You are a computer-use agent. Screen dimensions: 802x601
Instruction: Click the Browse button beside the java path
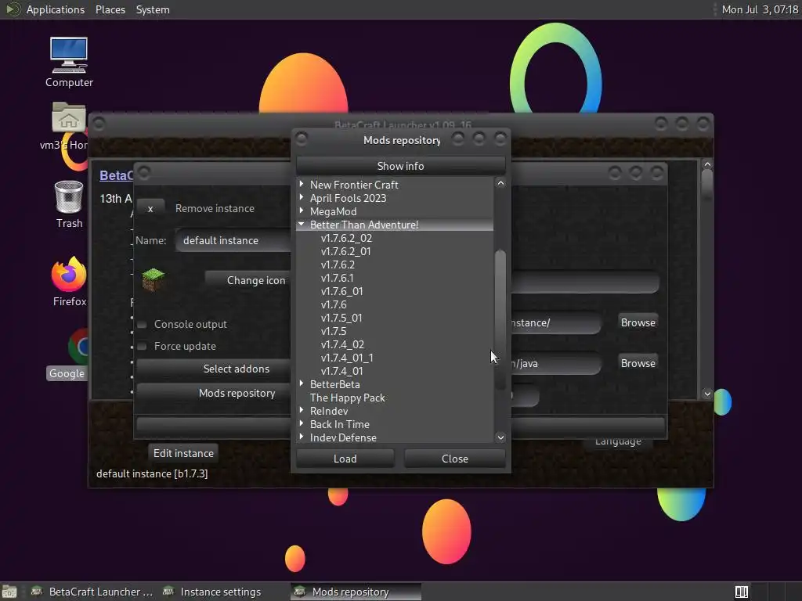click(638, 363)
